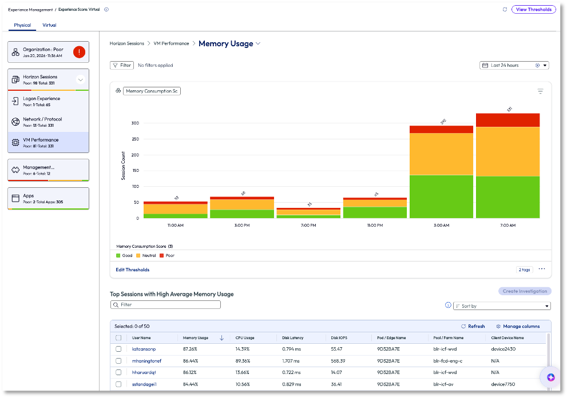This screenshot has height=398, width=567.
Task: Click the red Organization Poor alert icon
Action: (x=79, y=52)
